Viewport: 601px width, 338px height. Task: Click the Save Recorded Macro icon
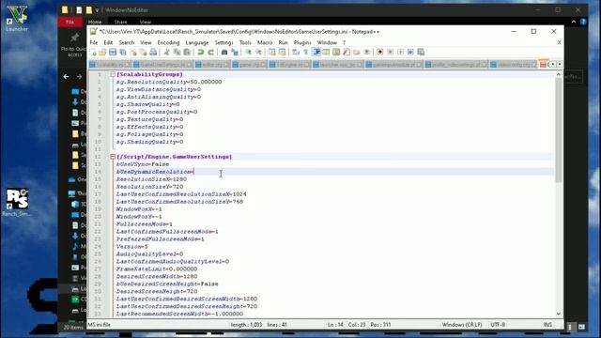coord(421,53)
